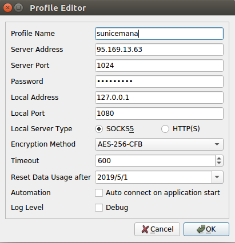Decrease Timeout with the down arrow
235x243 pixels.
219,163
